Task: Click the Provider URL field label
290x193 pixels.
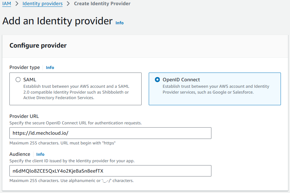Action: click(24, 116)
